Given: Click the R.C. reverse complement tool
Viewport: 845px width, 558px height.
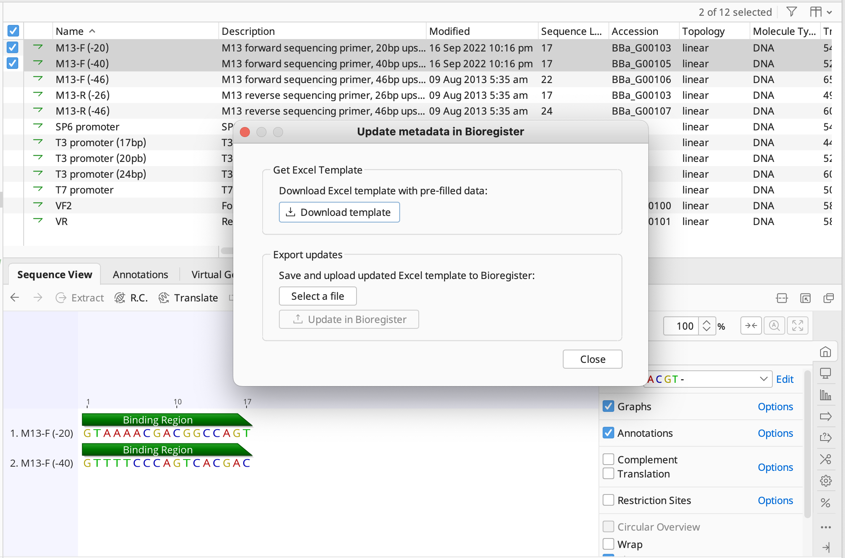Looking at the screenshot, I should click(131, 298).
